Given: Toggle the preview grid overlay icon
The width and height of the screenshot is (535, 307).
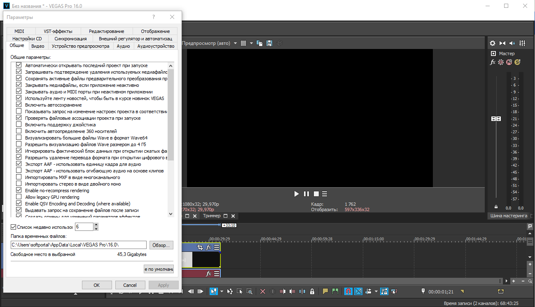Looking at the screenshot, I should 243,43.
